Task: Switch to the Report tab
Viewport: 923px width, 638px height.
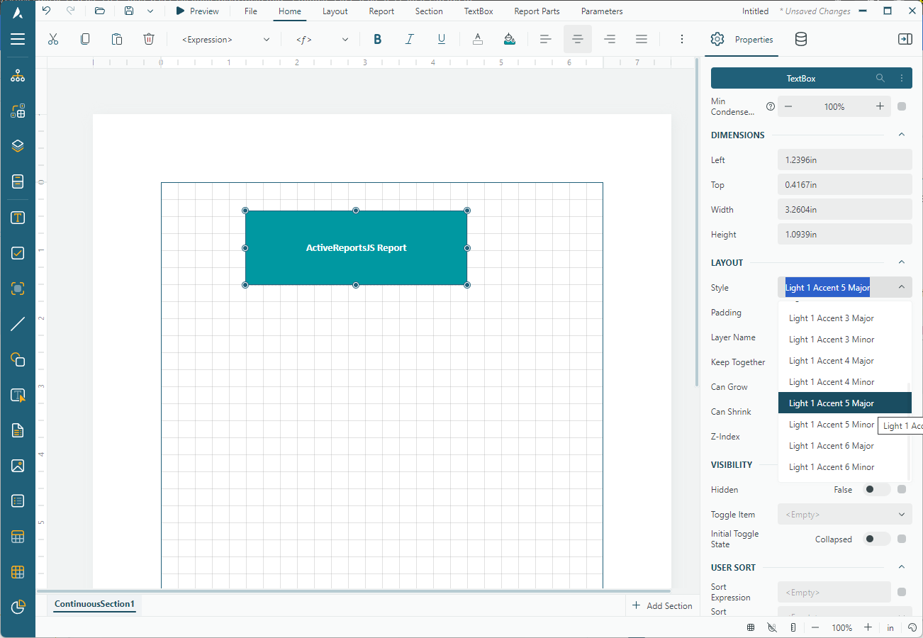Action: point(381,11)
